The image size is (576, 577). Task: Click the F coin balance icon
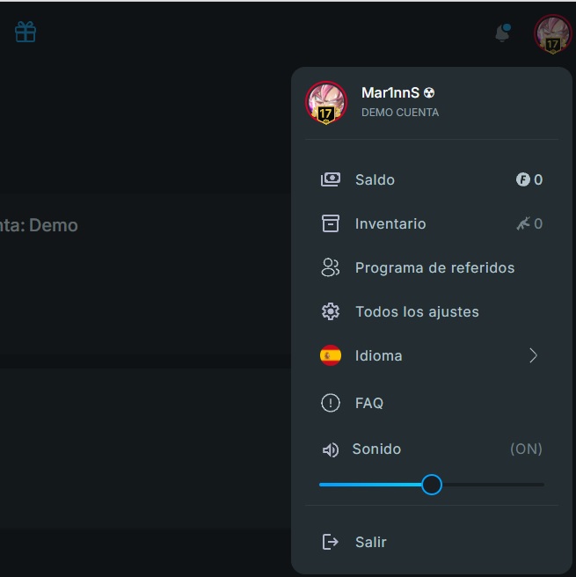(x=522, y=179)
